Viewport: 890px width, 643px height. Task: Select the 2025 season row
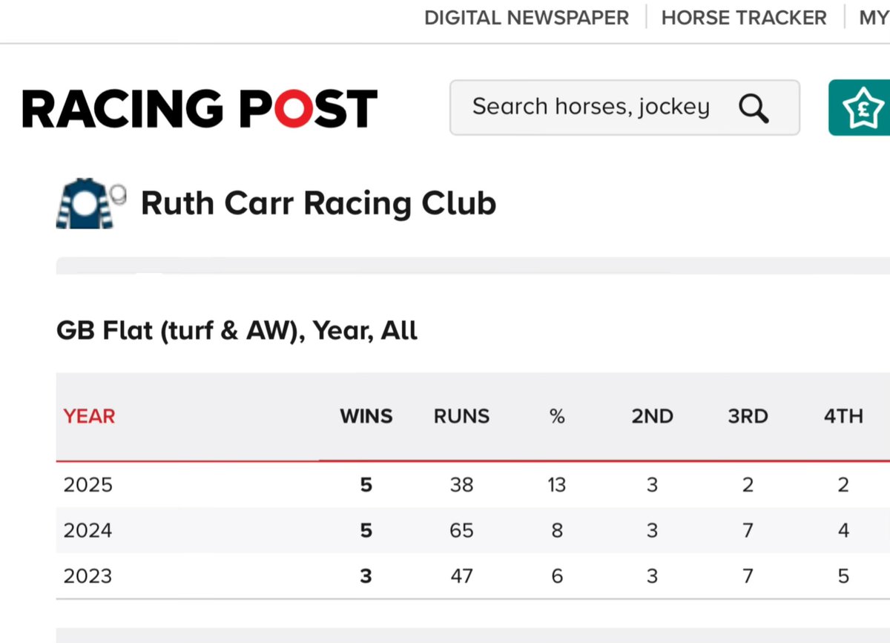[89, 484]
